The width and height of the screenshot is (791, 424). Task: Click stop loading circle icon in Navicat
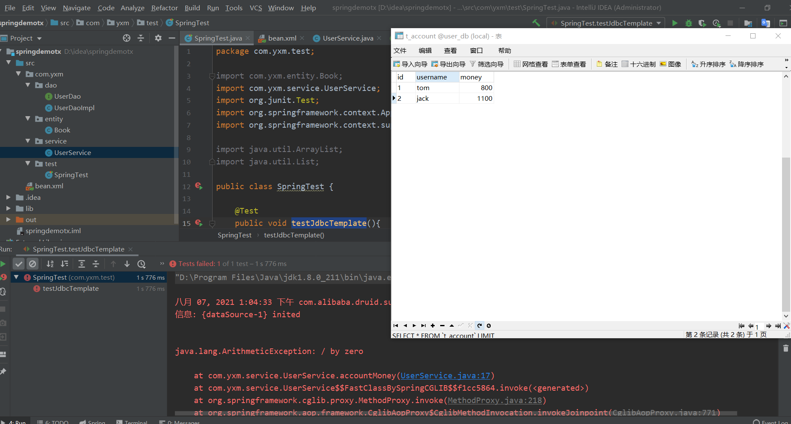[489, 325]
